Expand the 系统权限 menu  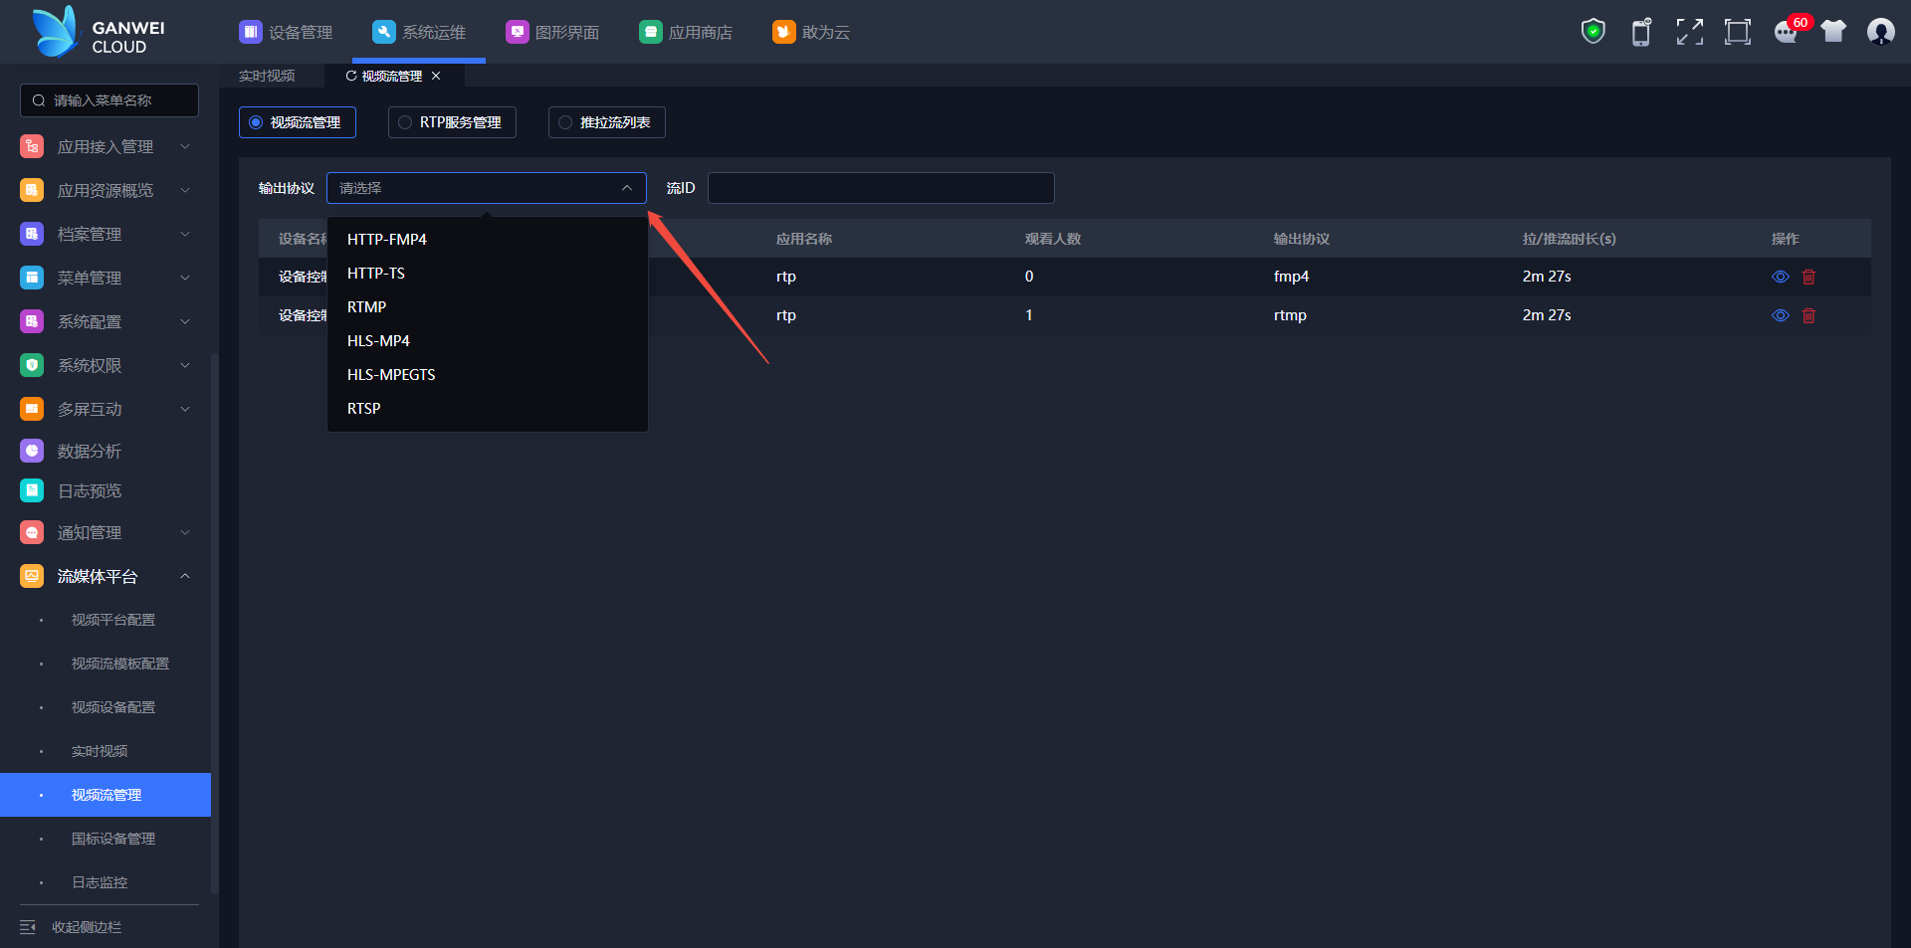(185, 365)
